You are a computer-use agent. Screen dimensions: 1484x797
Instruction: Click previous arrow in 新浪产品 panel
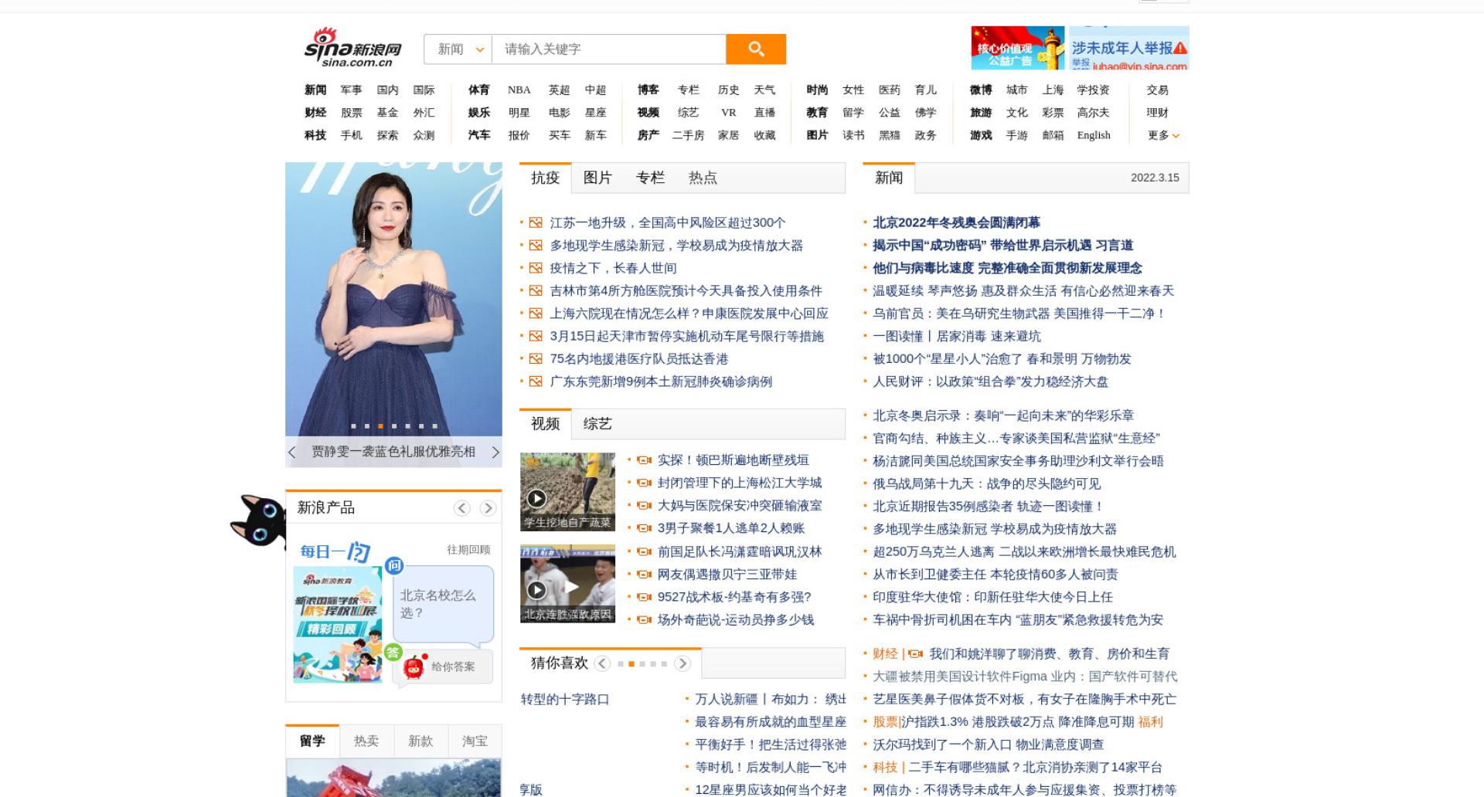click(x=462, y=508)
